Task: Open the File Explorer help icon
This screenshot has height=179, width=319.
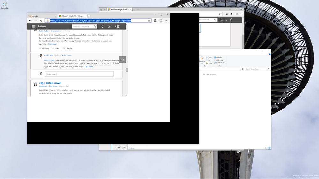Action: (270, 54)
